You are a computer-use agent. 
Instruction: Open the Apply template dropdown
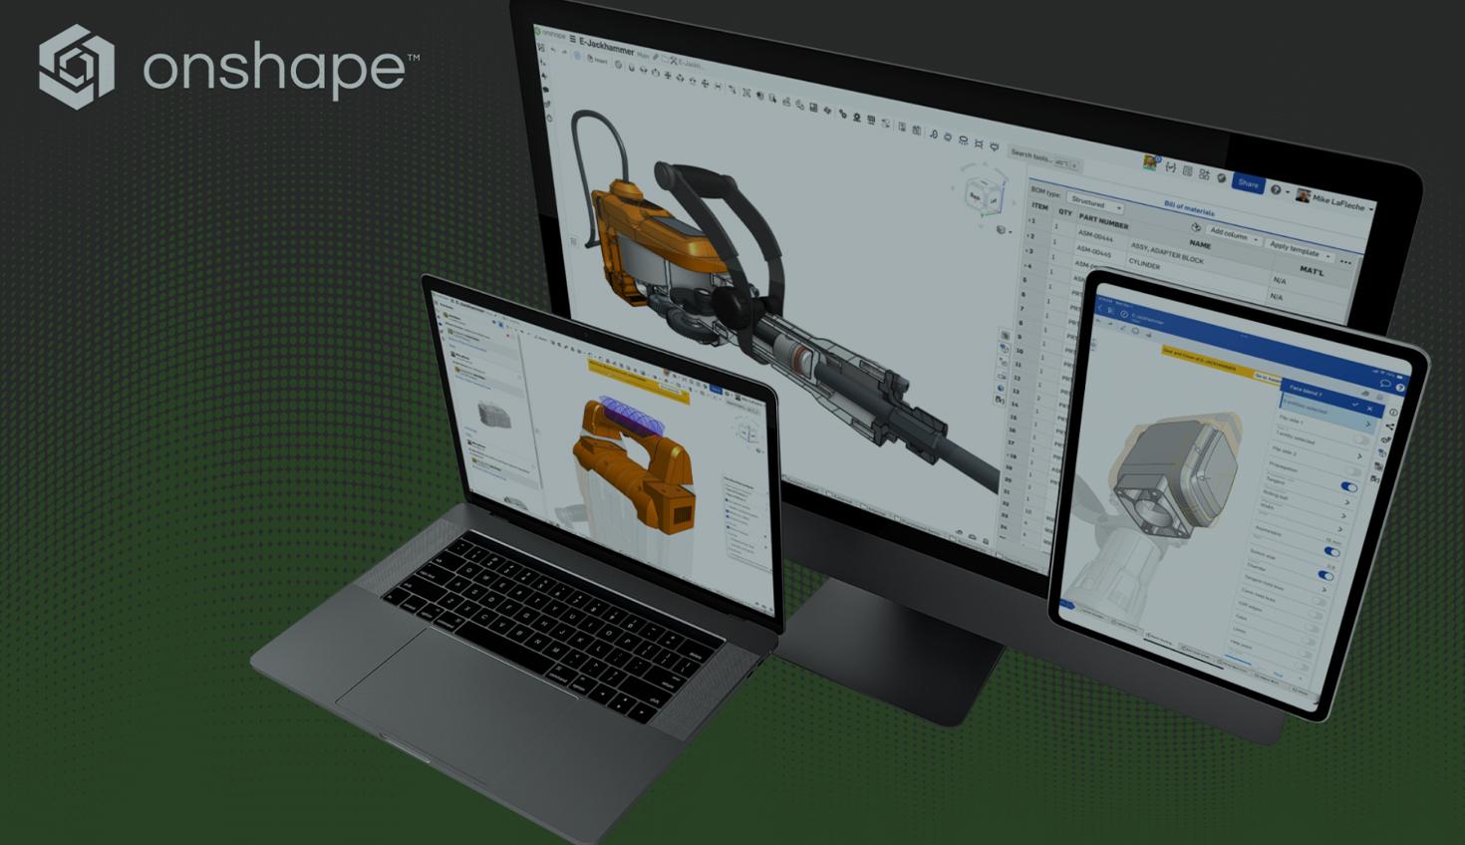click(x=1297, y=250)
